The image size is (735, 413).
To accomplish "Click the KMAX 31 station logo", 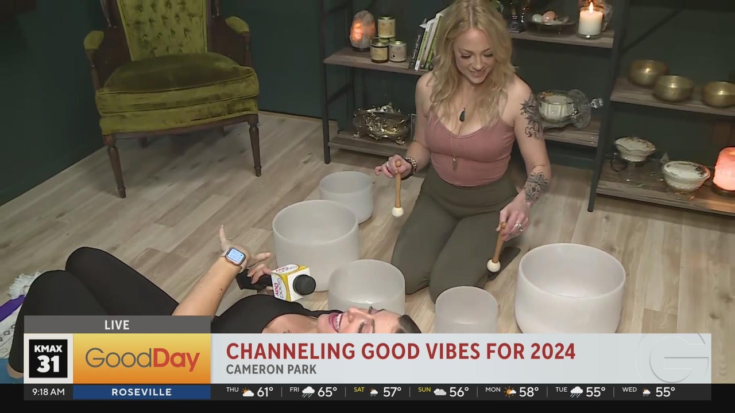I will tap(48, 359).
